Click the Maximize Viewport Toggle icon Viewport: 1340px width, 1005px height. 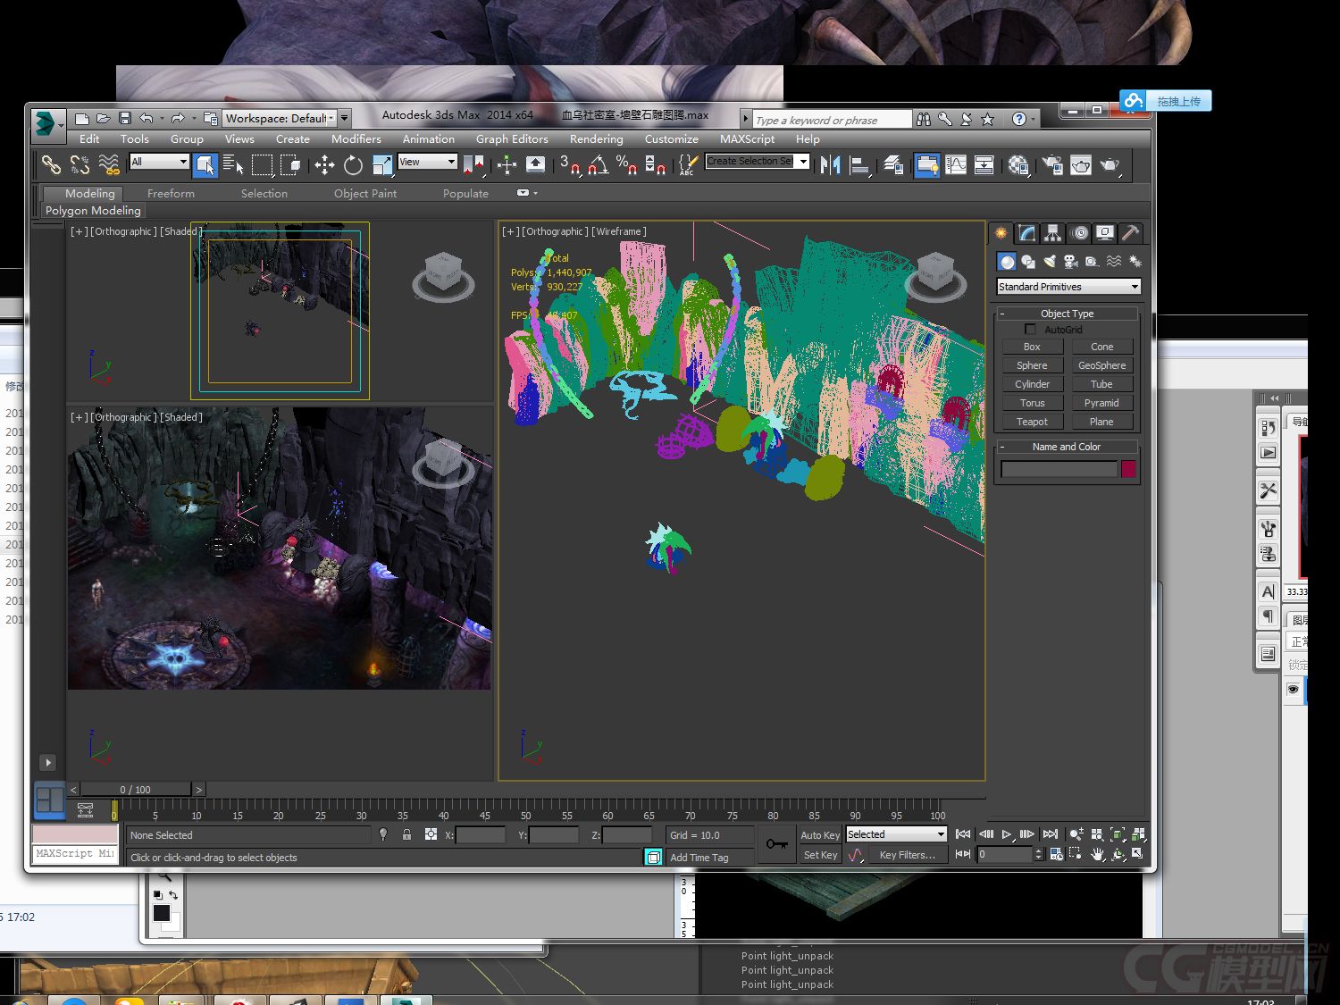(1137, 855)
